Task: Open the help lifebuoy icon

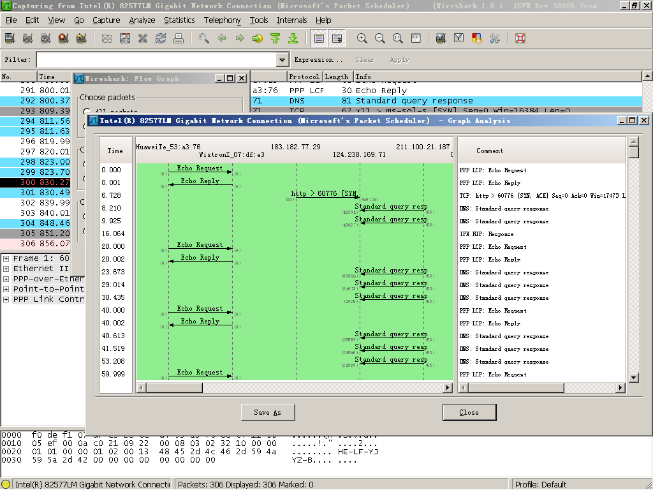Action: [520, 38]
